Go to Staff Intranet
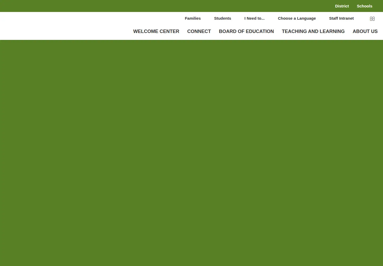383x266 pixels. tap(342, 18)
